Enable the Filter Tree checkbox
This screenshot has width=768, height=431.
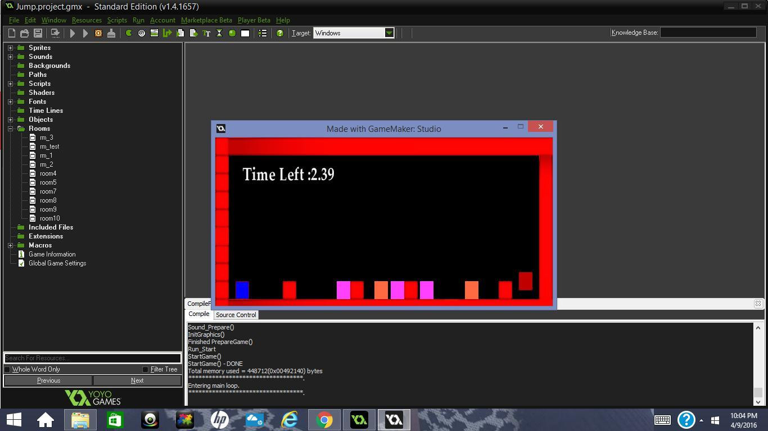pos(145,369)
